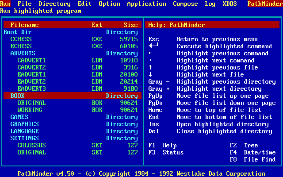Open the Run menu
The height and width of the screenshot is (177, 283).
(x=5, y=4)
